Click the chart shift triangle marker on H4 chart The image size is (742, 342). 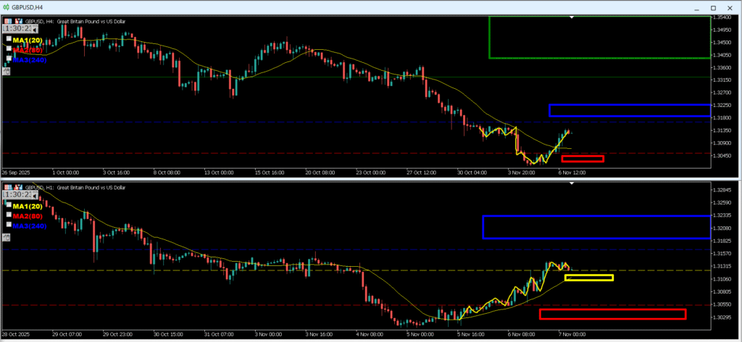point(572,17)
